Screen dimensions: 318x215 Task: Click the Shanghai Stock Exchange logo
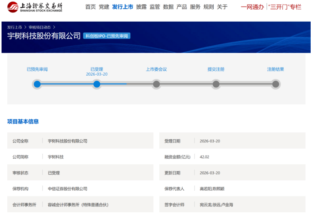click(34, 7)
